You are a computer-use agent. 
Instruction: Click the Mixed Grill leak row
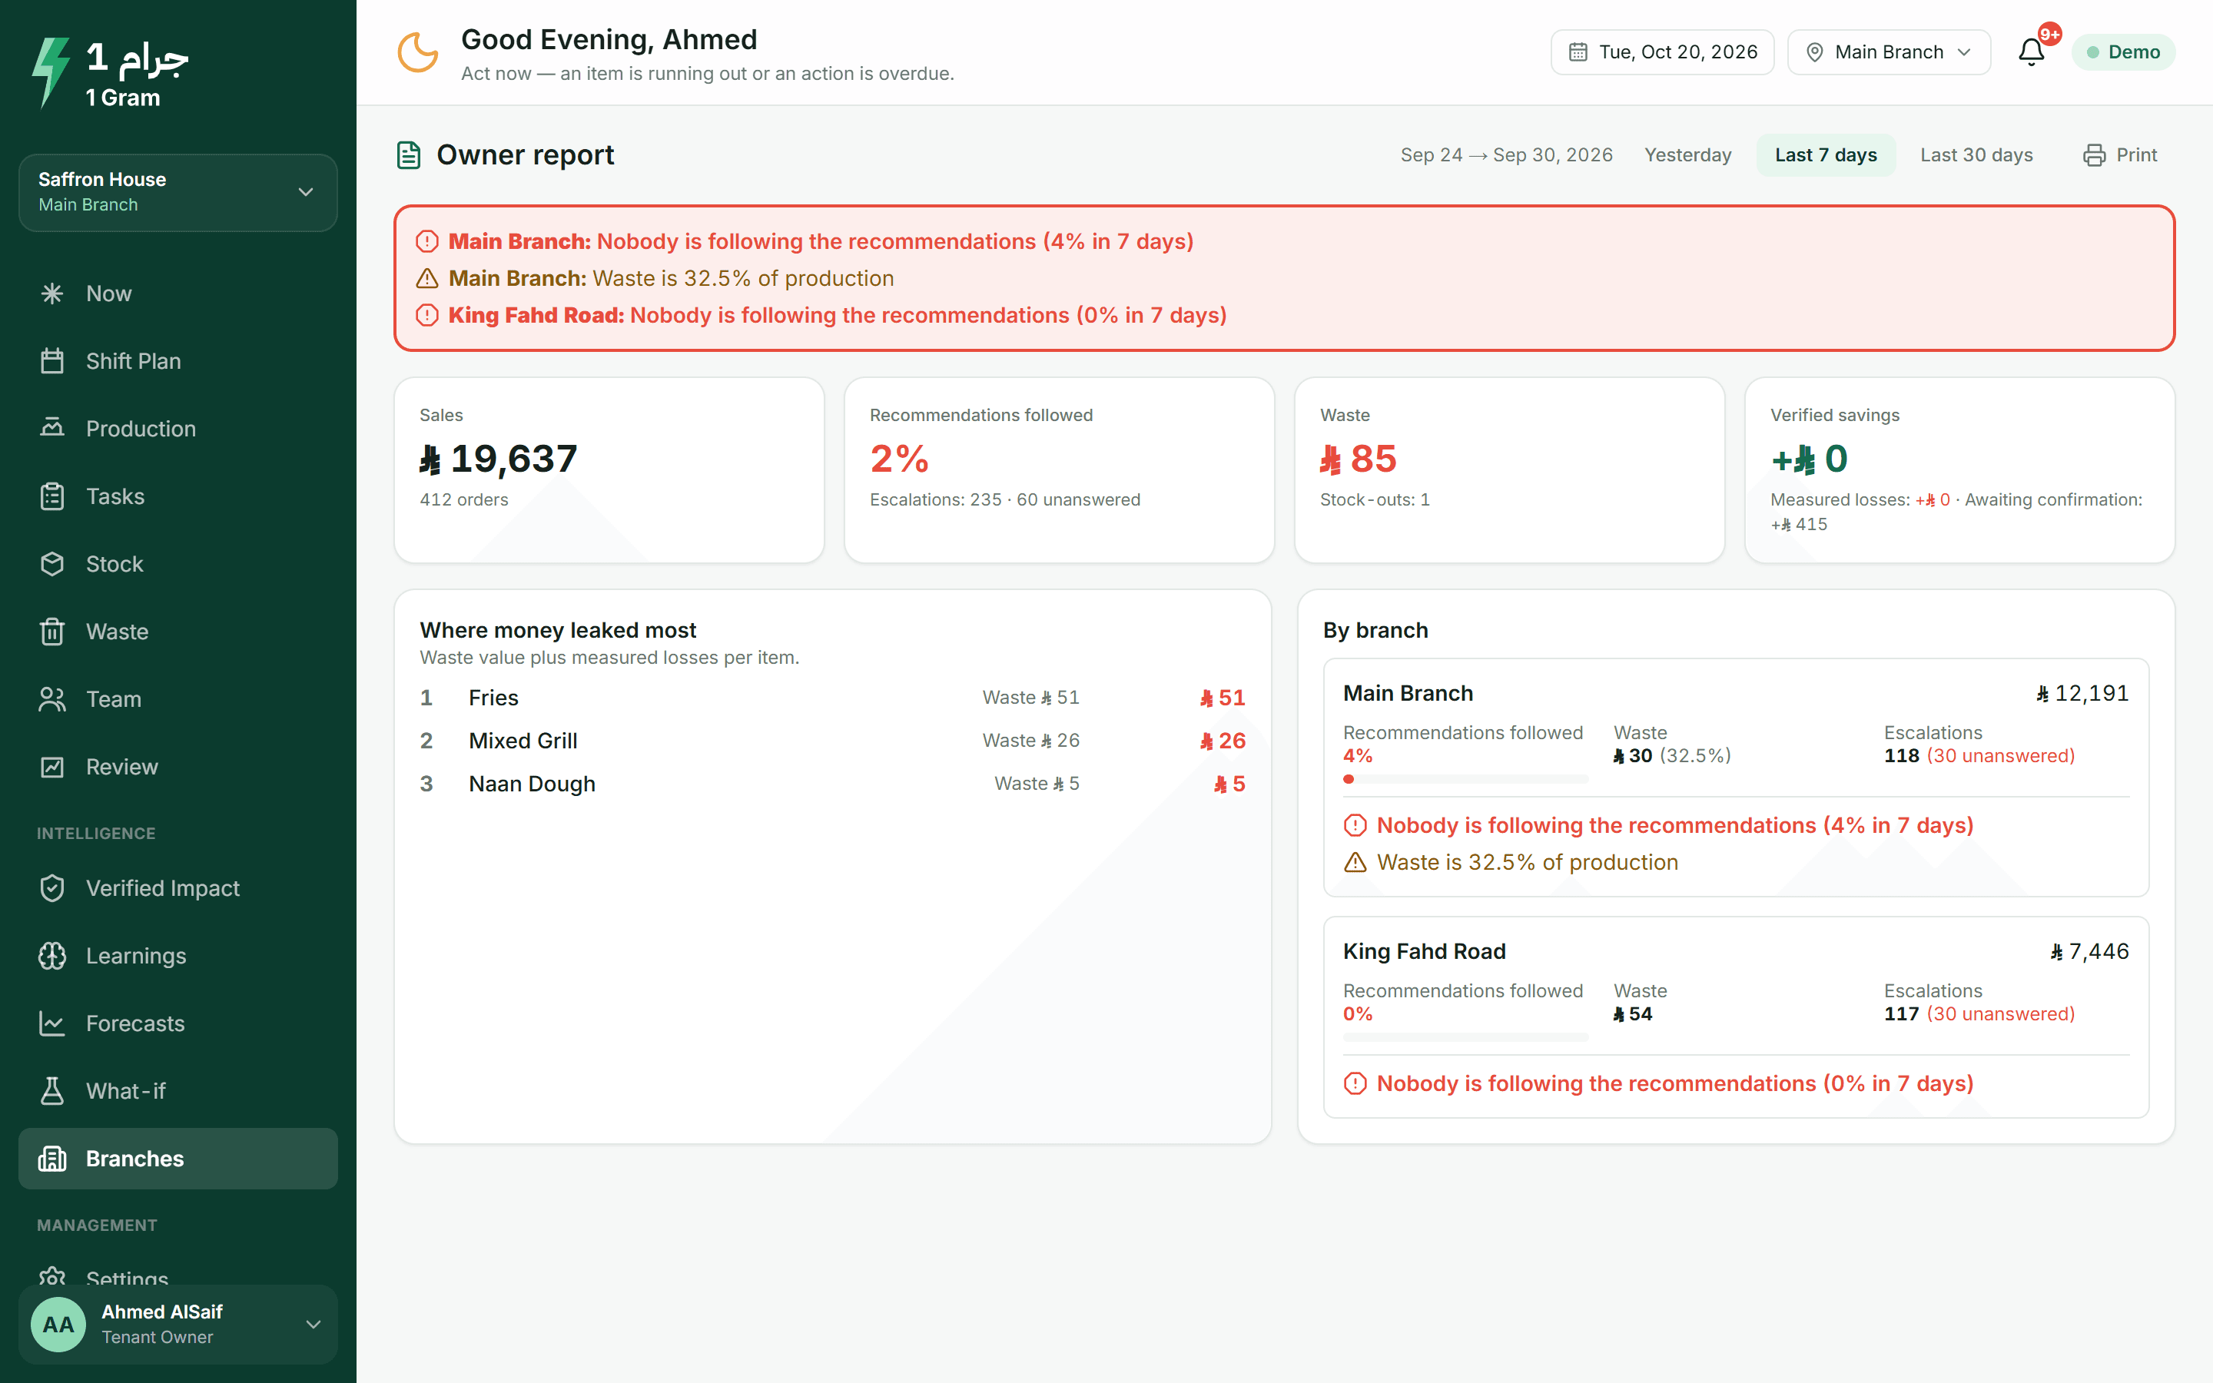[x=832, y=741]
